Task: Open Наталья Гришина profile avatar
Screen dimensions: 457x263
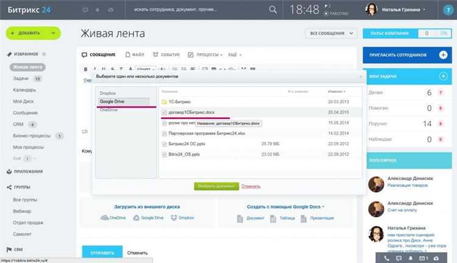Action: click(372, 10)
